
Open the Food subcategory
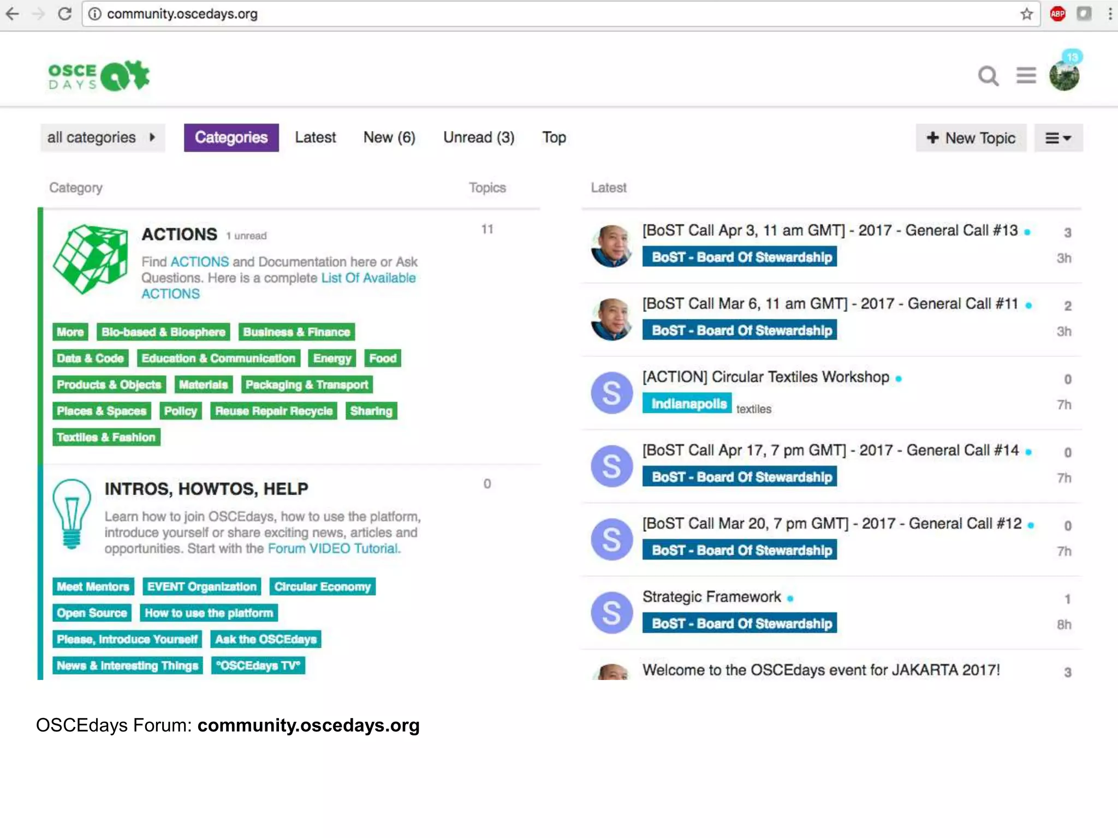(x=383, y=358)
